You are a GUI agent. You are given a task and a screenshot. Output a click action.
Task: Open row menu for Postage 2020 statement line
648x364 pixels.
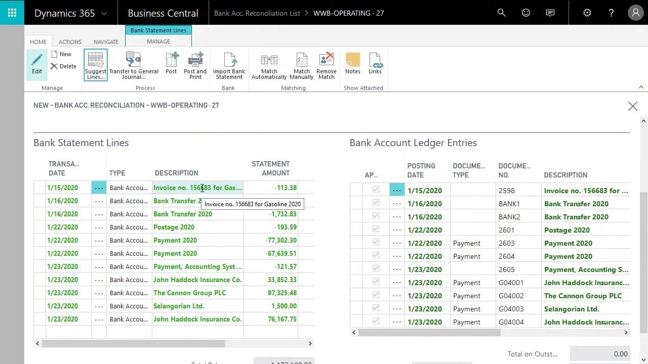[99, 227]
